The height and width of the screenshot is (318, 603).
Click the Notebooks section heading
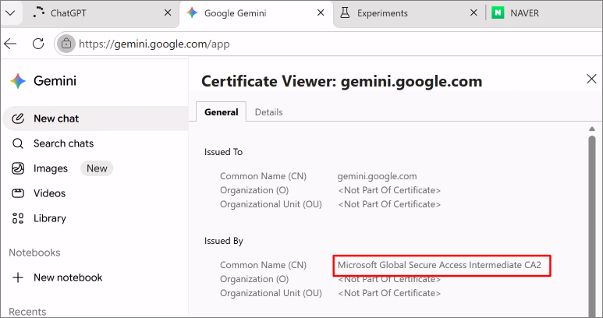tap(34, 253)
